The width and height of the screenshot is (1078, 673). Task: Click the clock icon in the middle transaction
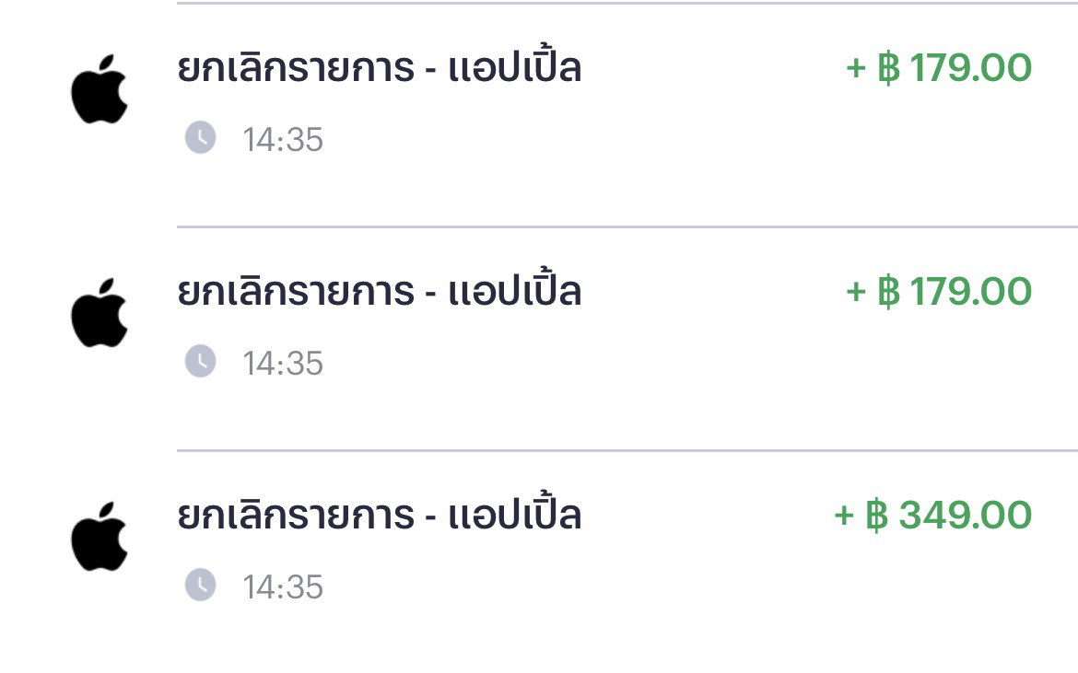(201, 361)
